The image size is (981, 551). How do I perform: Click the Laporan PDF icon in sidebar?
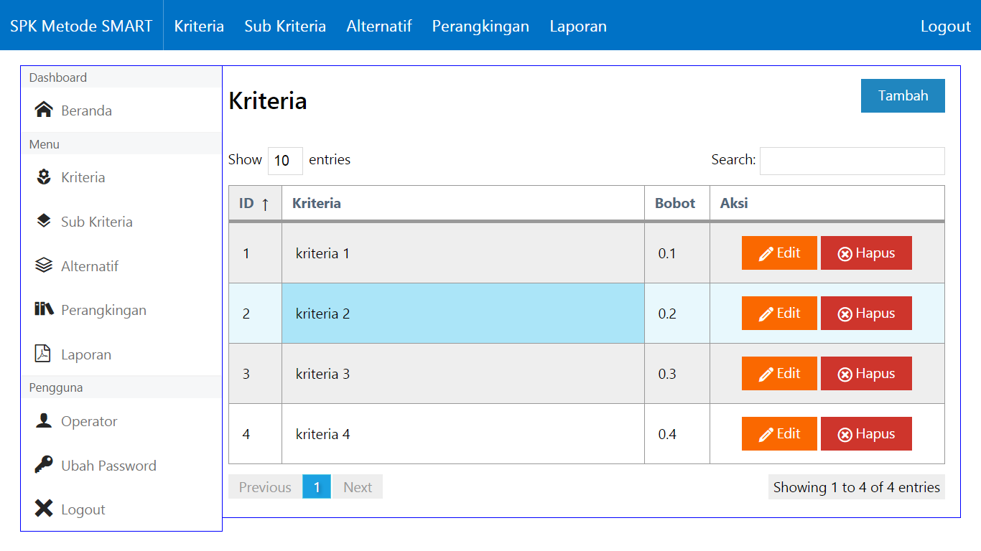[43, 354]
